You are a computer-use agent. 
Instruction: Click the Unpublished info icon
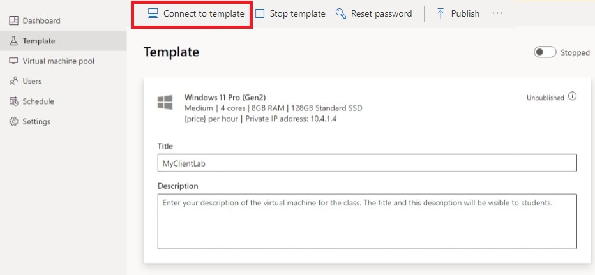pyautogui.click(x=572, y=97)
